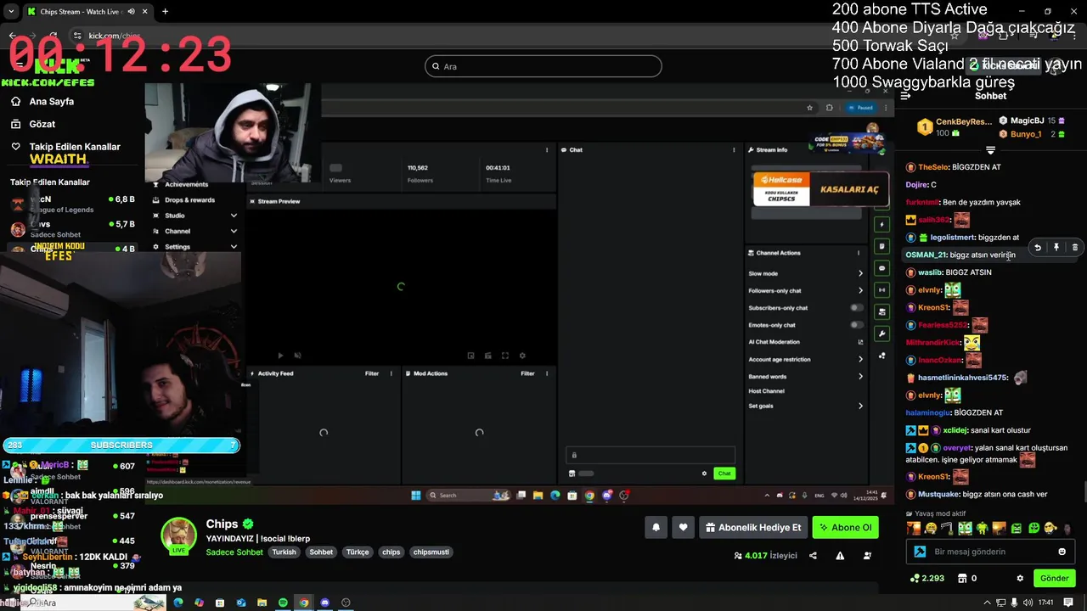Expand Banned words option
This screenshot has height=611, width=1087.
click(860, 377)
